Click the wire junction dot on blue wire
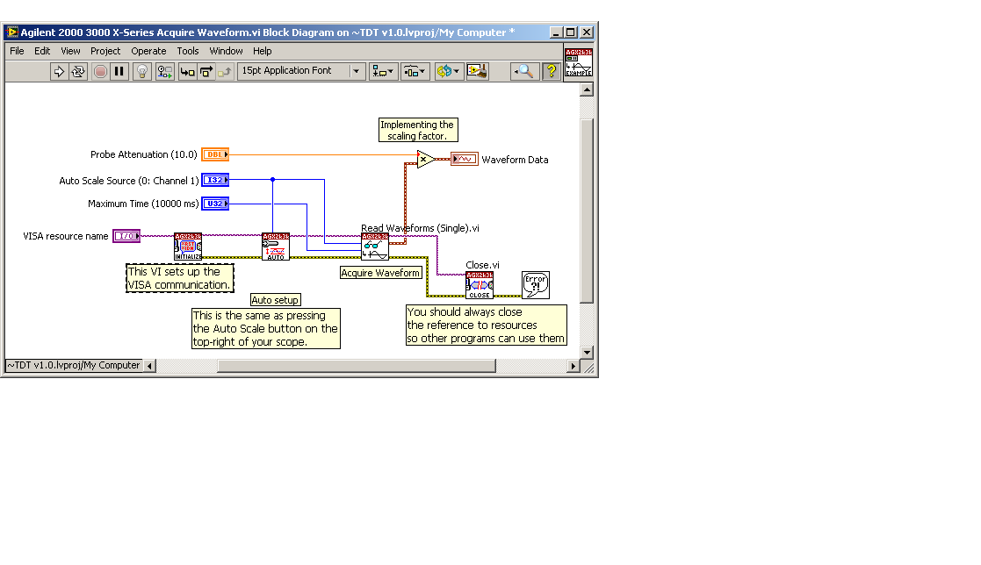 [x=273, y=179]
